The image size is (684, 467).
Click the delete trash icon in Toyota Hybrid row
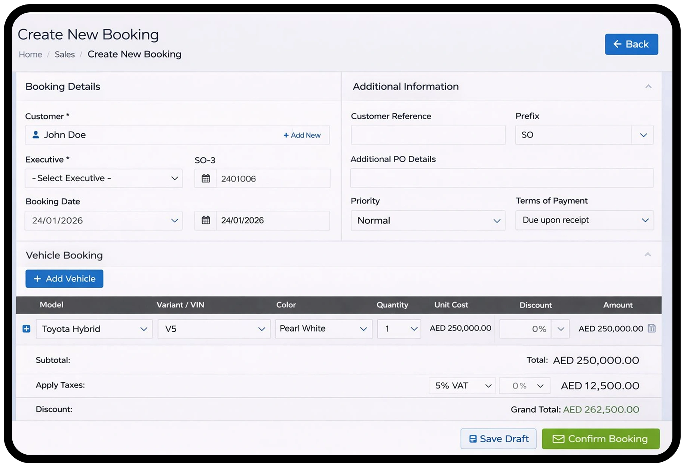651,328
